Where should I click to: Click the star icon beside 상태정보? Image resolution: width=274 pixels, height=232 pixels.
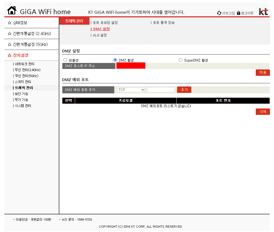10,23
